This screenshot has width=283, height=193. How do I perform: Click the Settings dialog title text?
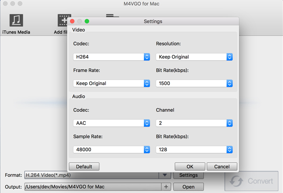(153, 21)
